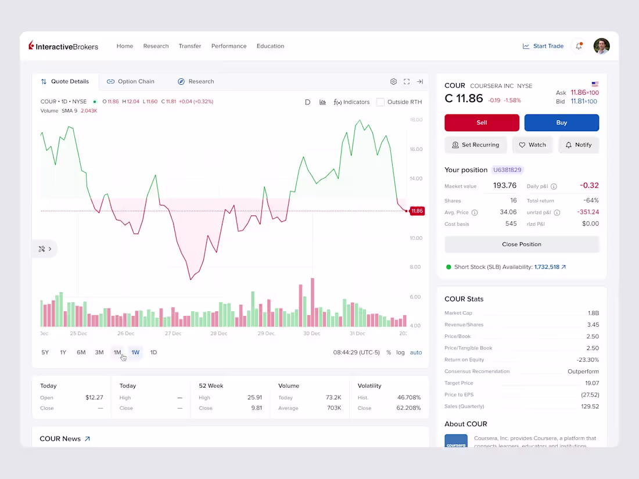
Task: Open notifications via the bell icon
Action: pyautogui.click(x=579, y=46)
